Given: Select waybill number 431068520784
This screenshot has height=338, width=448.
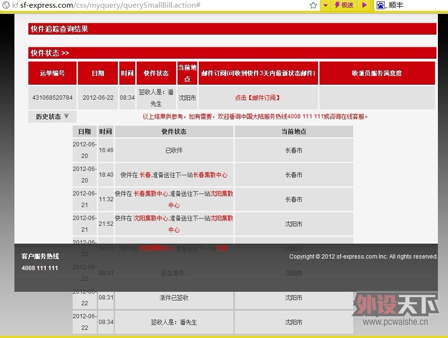Looking at the screenshot, I should coord(52,98).
